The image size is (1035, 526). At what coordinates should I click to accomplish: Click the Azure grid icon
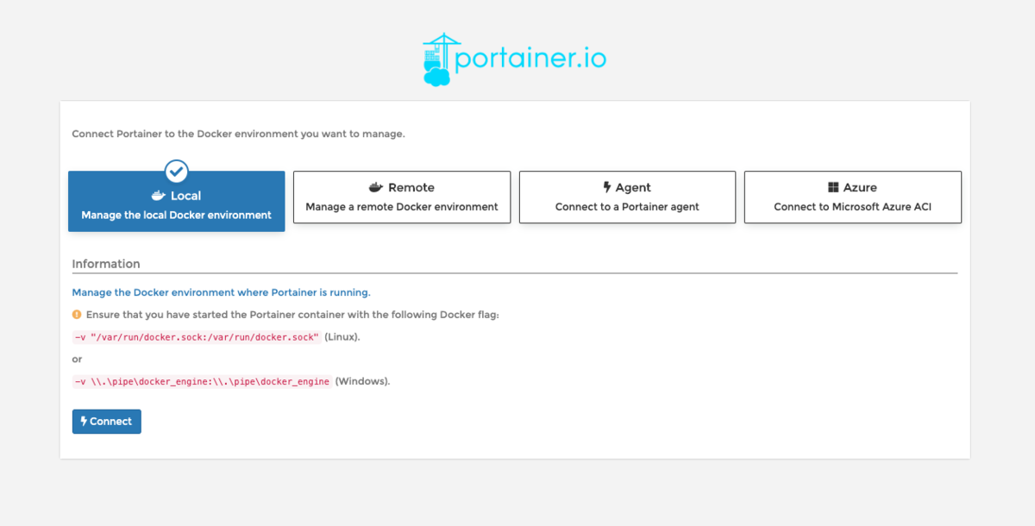click(x=833, y=186)
